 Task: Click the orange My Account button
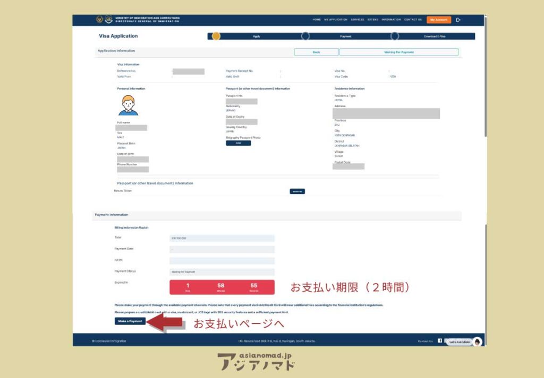coord(439,20)
